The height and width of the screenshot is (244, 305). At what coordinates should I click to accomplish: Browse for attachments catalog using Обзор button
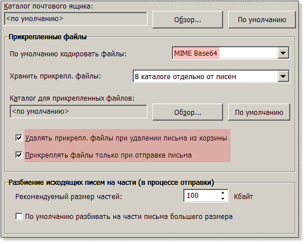point(188,112)
